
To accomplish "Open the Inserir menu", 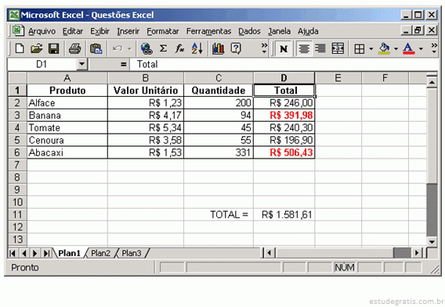I will 128,31.
